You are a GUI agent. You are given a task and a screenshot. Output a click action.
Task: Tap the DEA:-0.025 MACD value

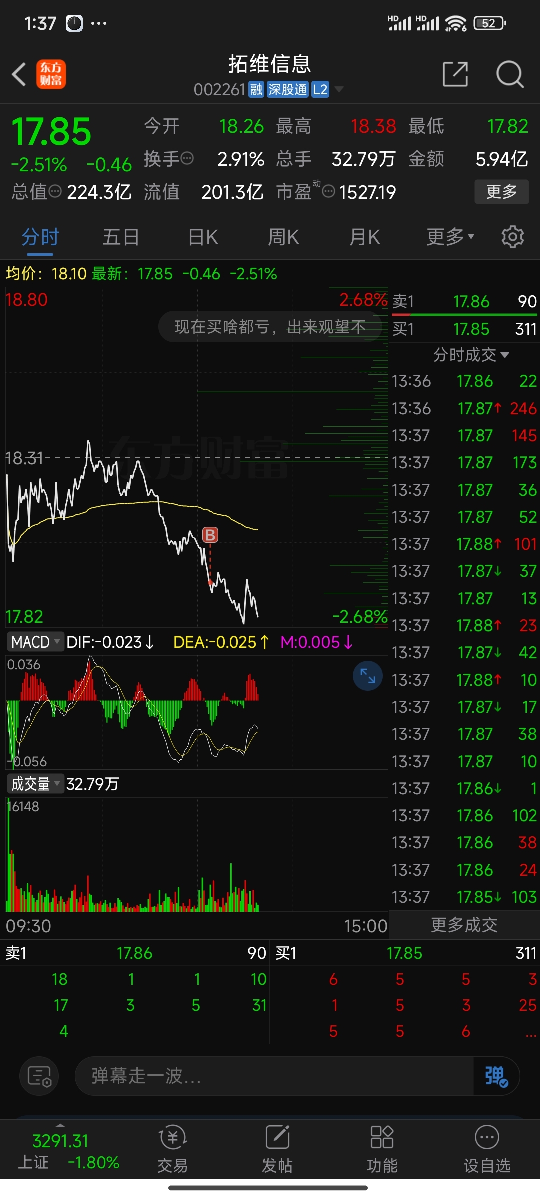tap(221, 642)
